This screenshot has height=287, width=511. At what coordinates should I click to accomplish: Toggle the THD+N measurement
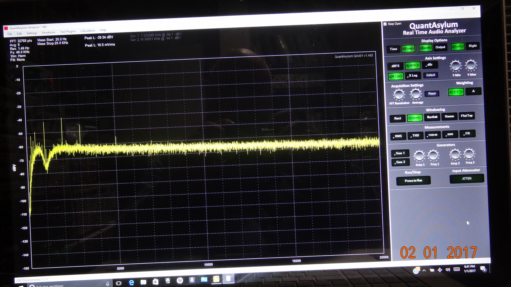(x=432, y=135)
